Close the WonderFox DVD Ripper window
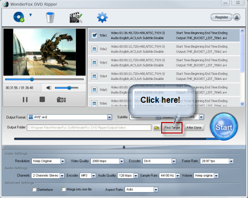 click(x=238, y=3)
